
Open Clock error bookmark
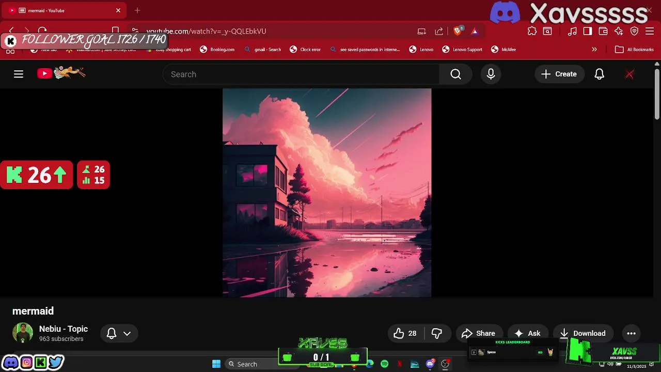(x=305, y=50)
